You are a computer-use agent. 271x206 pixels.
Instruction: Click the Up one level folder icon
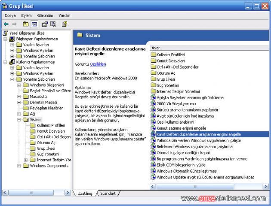[x=26, y=24]
